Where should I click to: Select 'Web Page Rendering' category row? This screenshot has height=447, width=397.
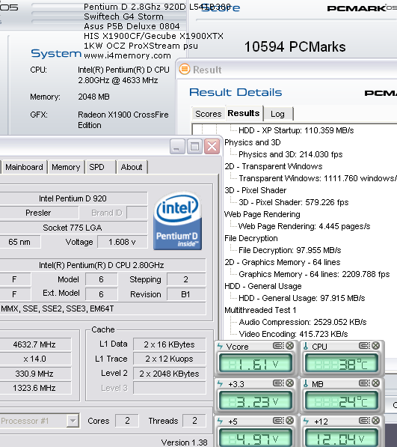pyautogui.click(x=262, y=214)
